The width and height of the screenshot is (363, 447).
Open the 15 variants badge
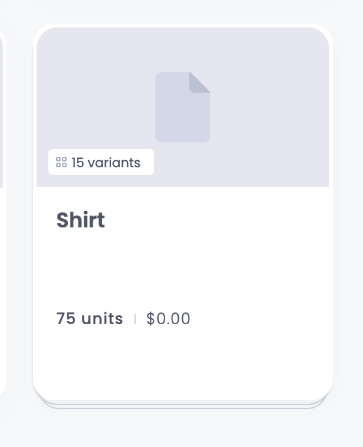(101, 162)
